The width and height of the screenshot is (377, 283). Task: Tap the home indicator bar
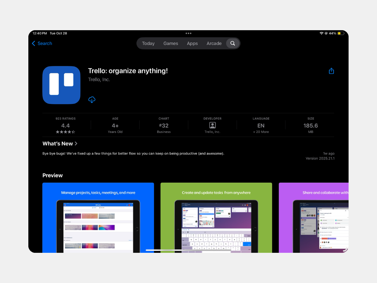(188, 250)
